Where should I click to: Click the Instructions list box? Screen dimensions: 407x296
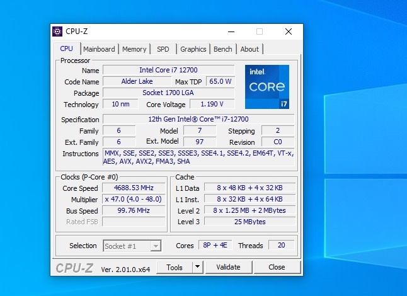pyautogui.click(x=198, y=157)
